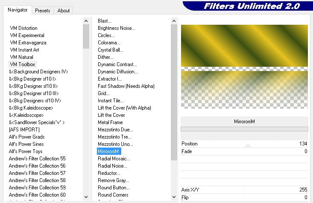
Task: Select the [AFS IMPORT] category
Action: [x=24, y=130]
